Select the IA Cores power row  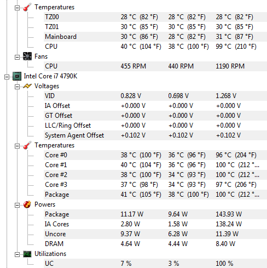[155, 224]
